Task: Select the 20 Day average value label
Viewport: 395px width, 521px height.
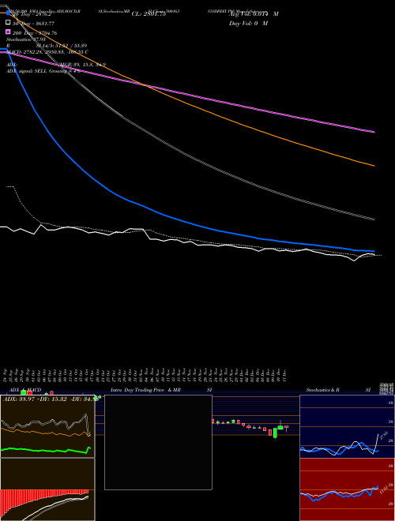Action: [x=32, y=15]
